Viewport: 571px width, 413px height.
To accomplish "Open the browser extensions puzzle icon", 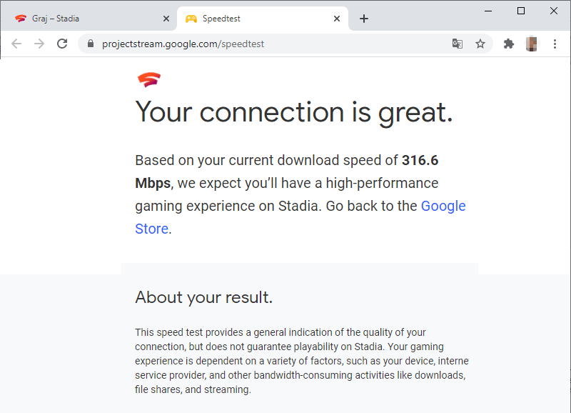I will 509,44.
